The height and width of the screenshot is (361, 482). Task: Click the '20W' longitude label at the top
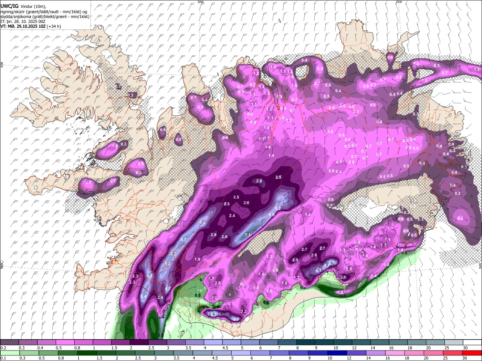(200, 2)
